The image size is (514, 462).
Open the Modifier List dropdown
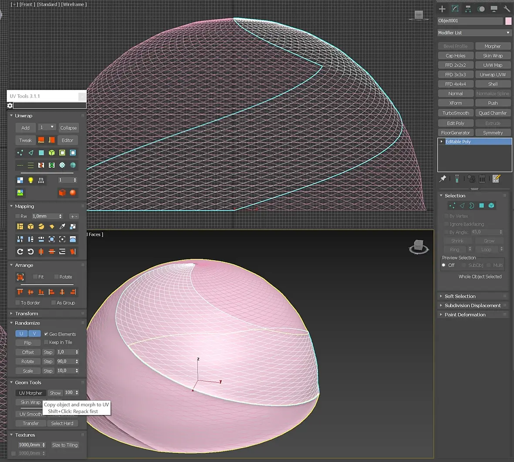point(474,33)
